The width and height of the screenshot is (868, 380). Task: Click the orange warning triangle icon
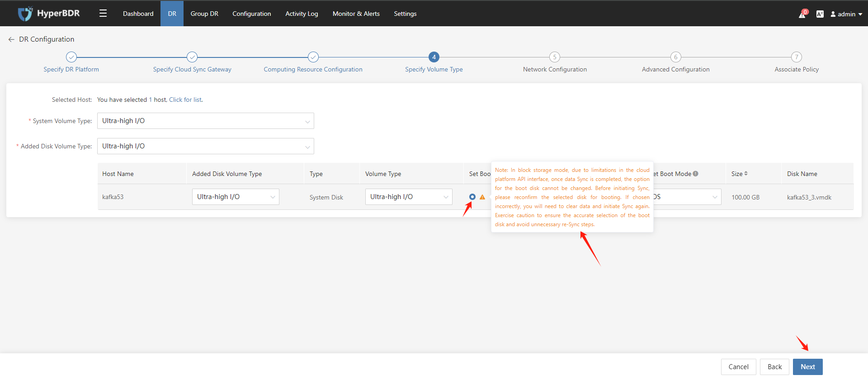click(482, 197)
